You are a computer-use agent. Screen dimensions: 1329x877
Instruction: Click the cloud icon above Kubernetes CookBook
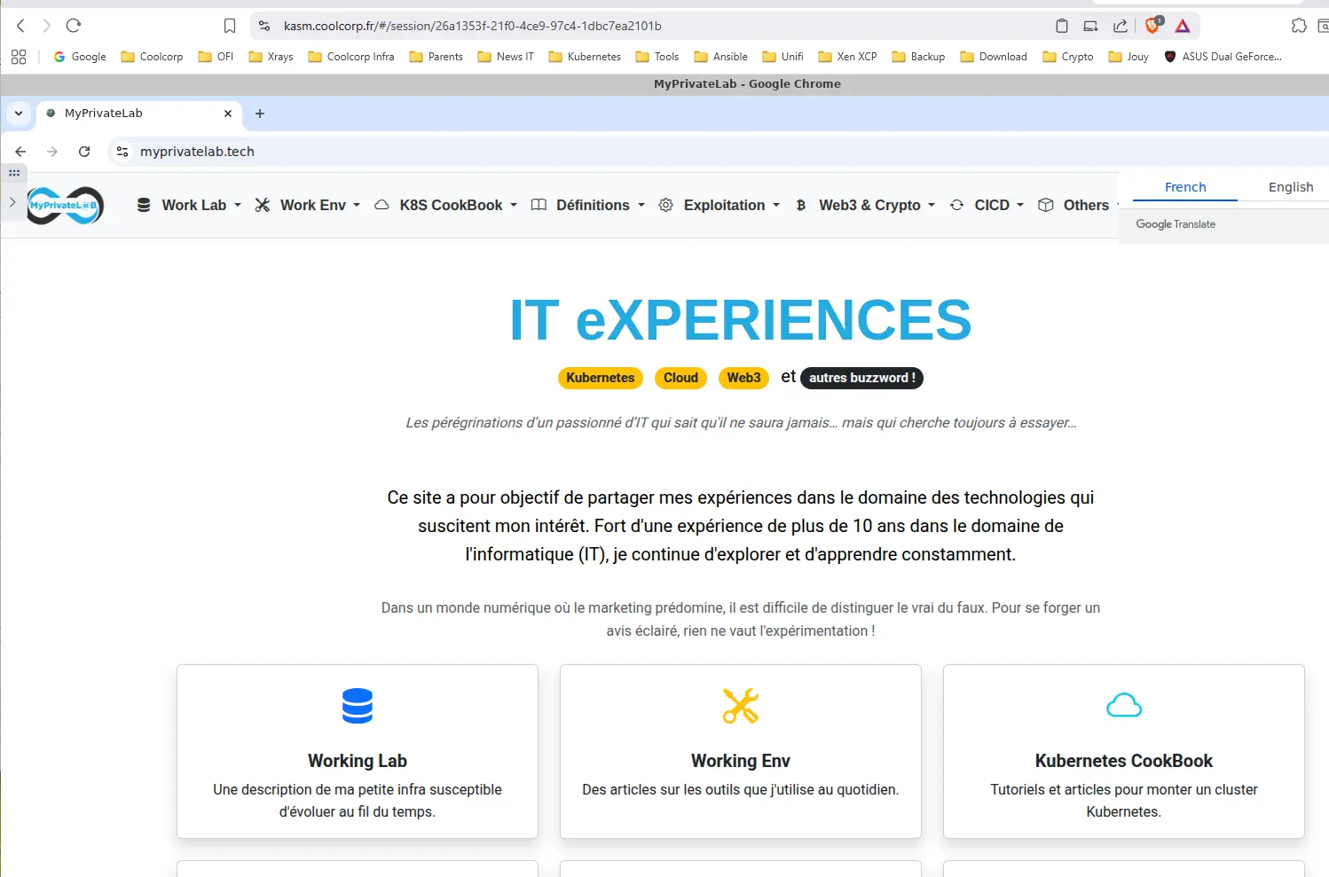click(1123, 706)
